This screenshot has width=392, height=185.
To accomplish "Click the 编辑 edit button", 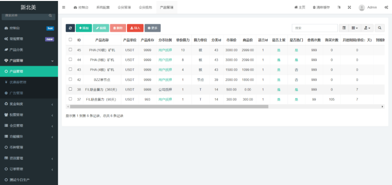I will (x=101, y=28).
